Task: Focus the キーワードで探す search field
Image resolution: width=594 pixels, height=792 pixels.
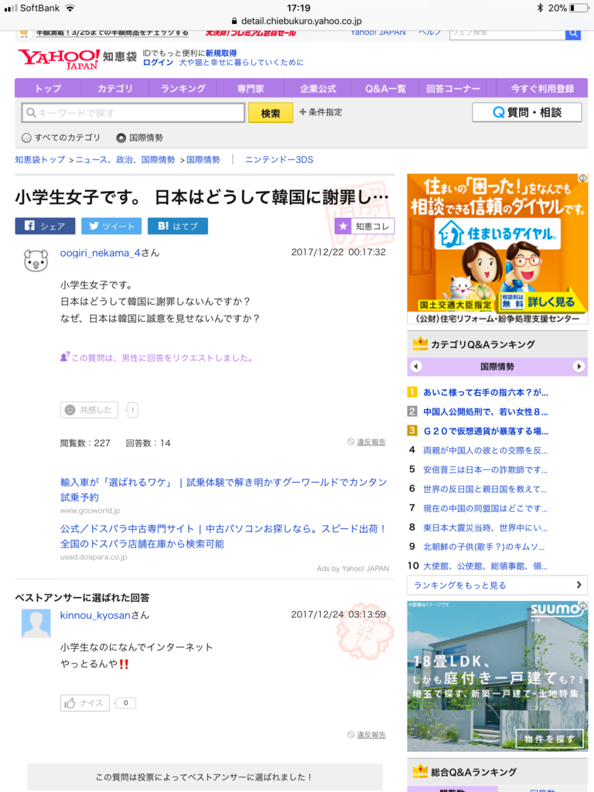Action: click(x=133, y=113)
